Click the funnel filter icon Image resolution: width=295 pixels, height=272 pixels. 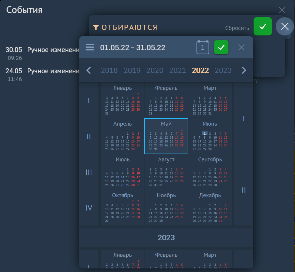[x=96, y=27]
